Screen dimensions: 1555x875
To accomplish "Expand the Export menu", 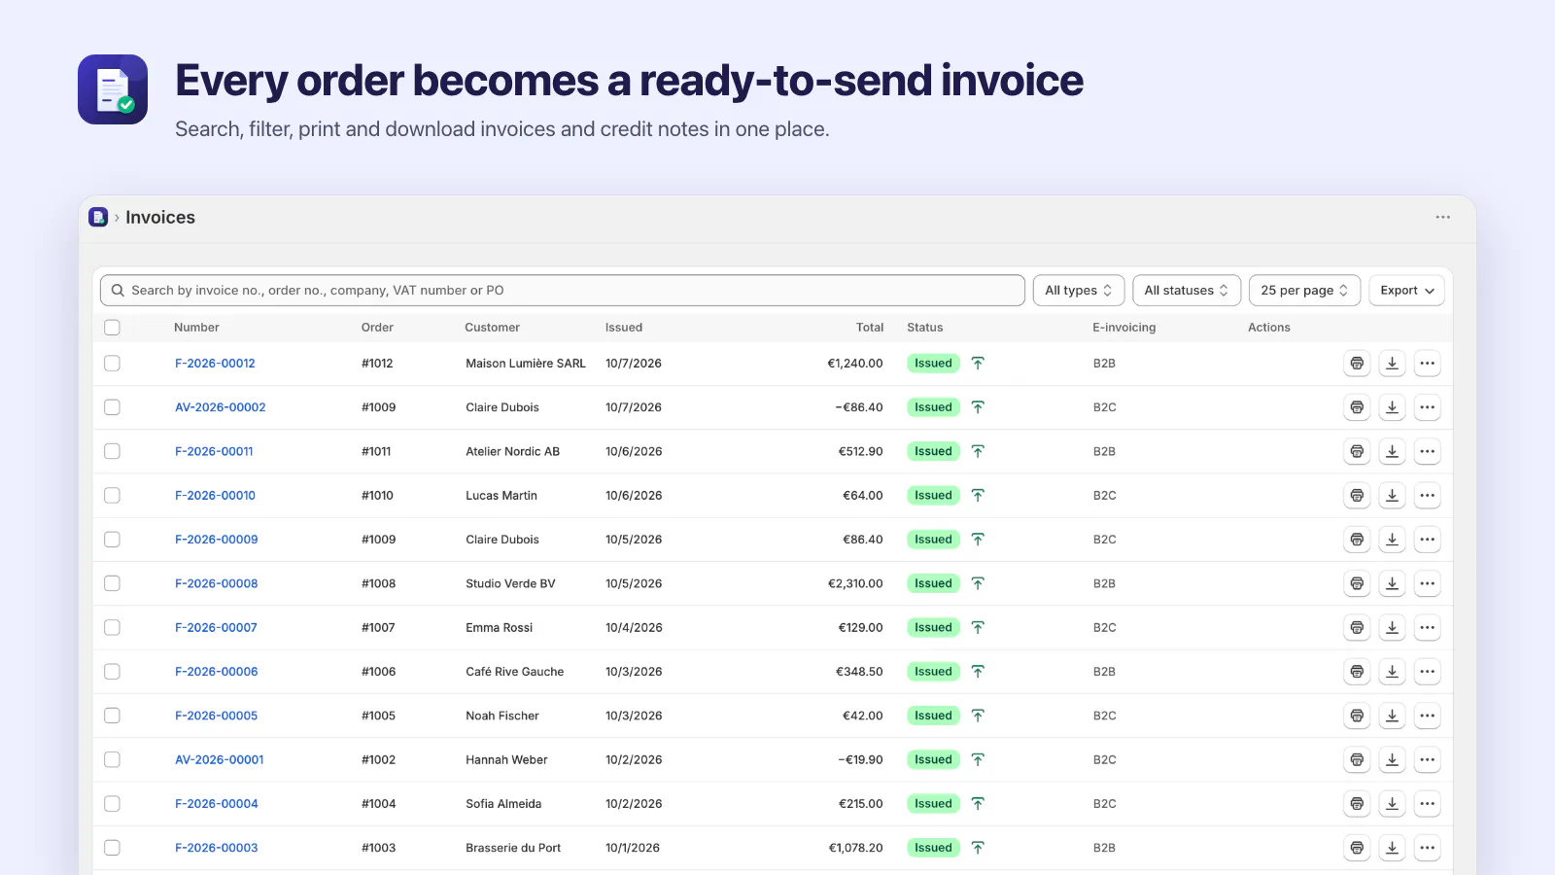I will pyautogui.click(x=1406, y=291).
